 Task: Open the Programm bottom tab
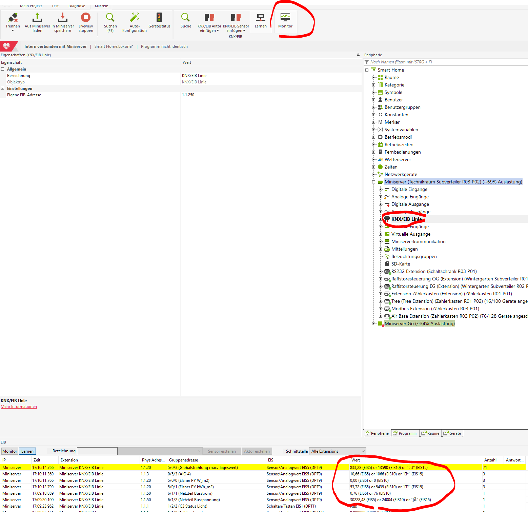click(405, 433)
